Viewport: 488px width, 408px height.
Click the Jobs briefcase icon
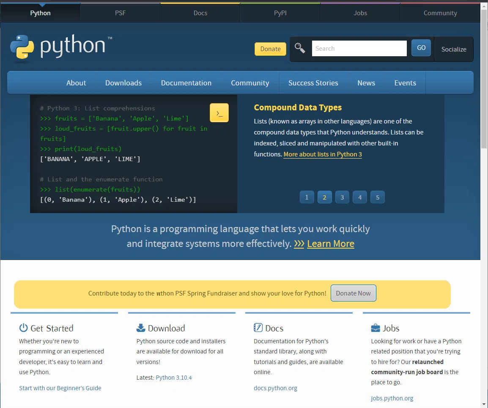(376, 328)
